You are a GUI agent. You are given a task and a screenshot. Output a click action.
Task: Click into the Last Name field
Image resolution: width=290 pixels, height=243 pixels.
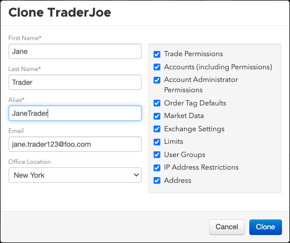pyautogui.click(x=75, y=83)
